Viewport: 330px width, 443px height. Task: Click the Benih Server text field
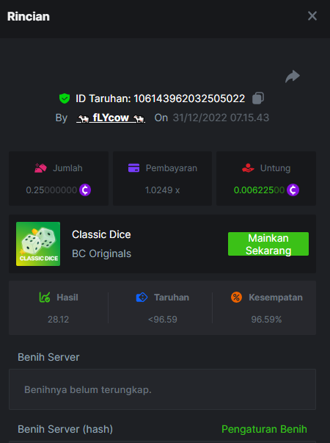(163, 389)
